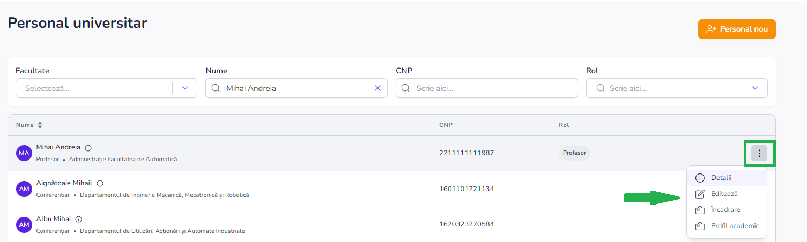The image size is (807, 242).
Task: Select Detalii from the context menu
Action: point(721,178)
